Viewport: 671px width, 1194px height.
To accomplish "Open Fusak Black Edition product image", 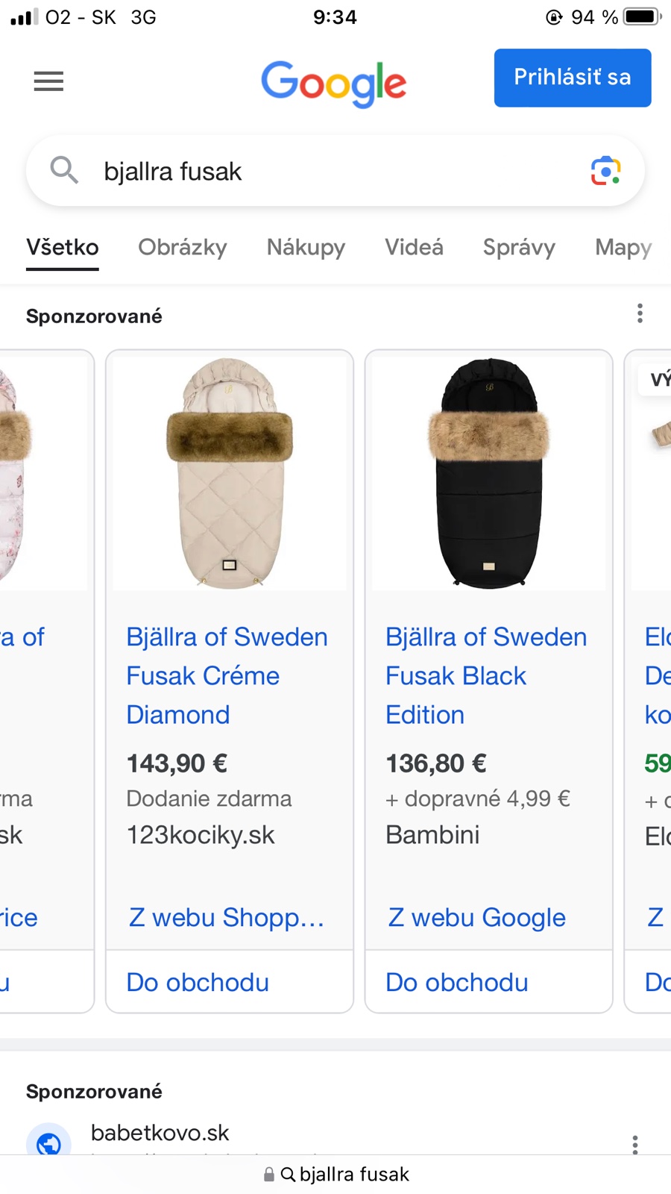I will pos(488,474).
